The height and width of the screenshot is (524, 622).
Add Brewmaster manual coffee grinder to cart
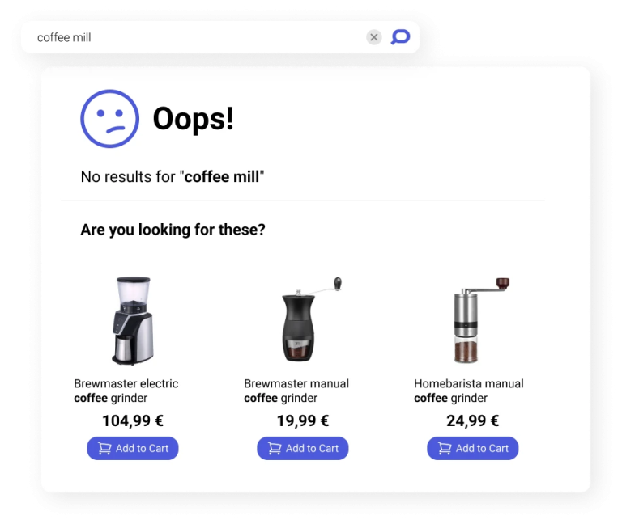tap(303, 448)
